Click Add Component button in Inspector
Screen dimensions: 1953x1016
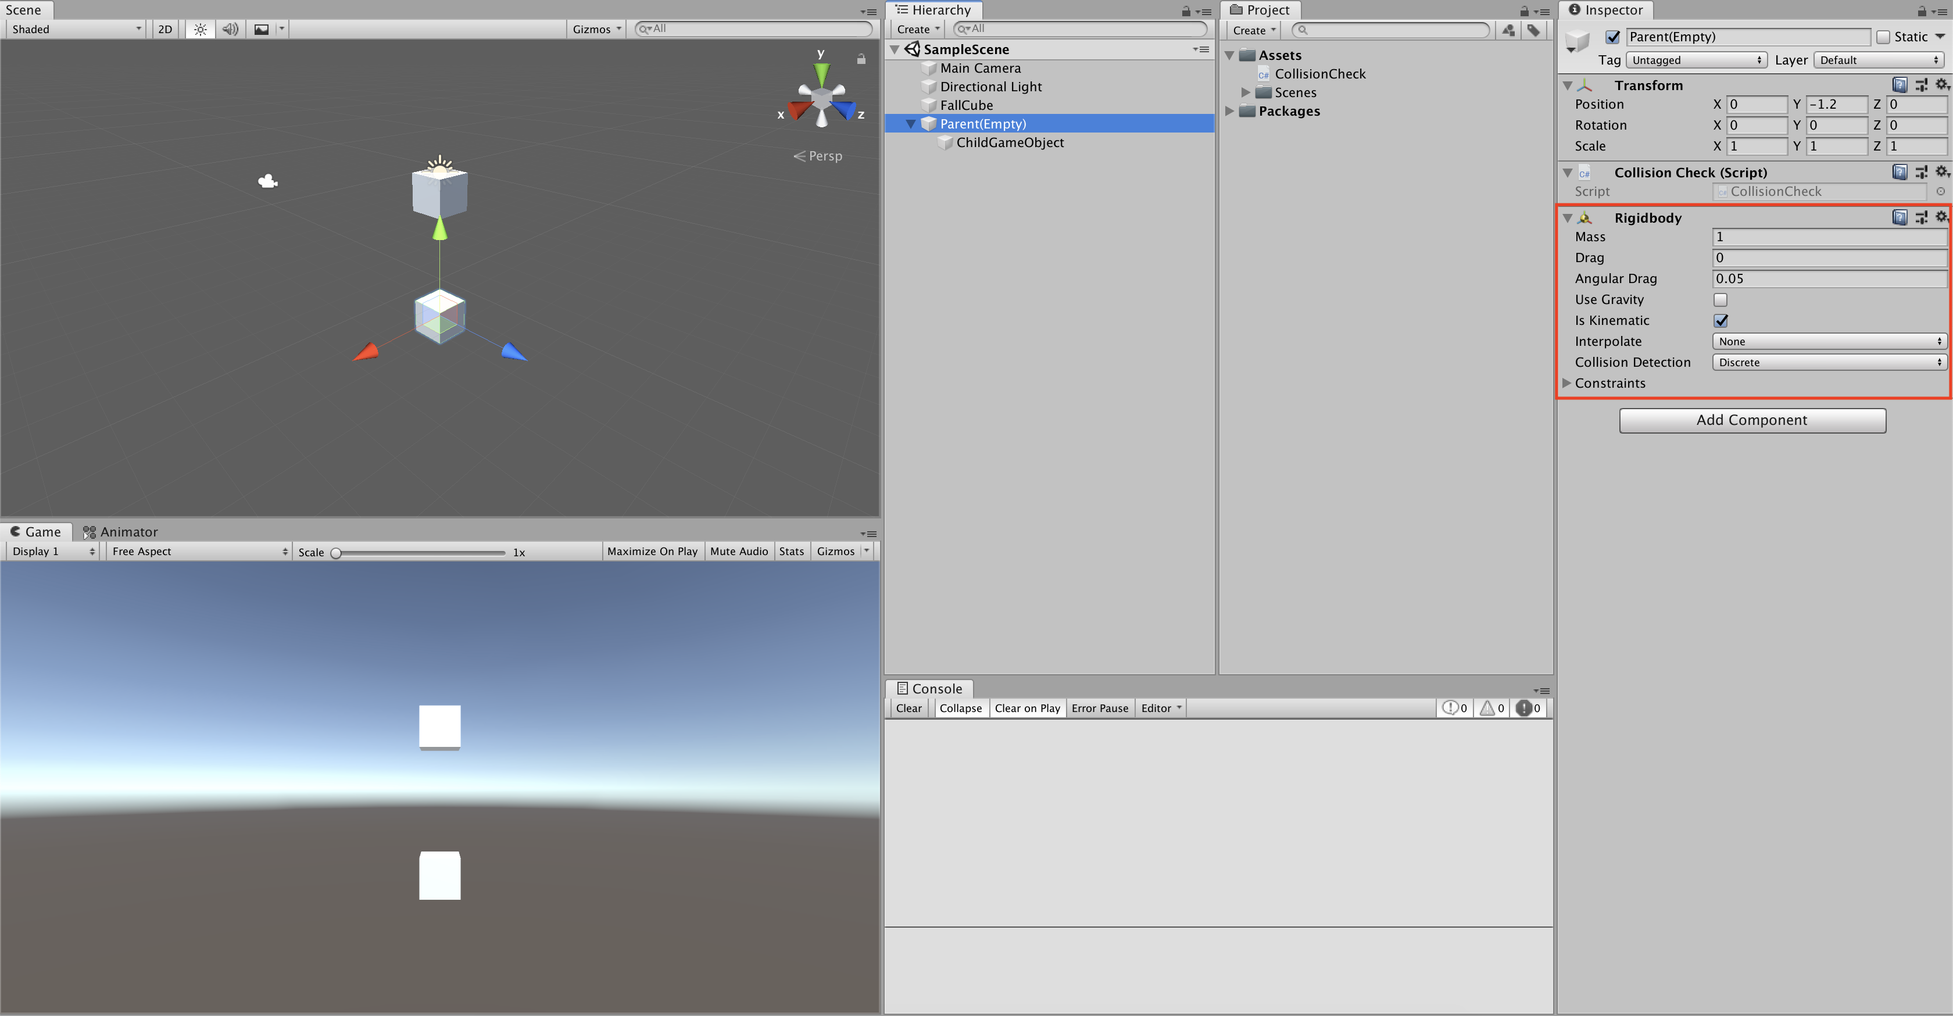tap(1751, 420)
